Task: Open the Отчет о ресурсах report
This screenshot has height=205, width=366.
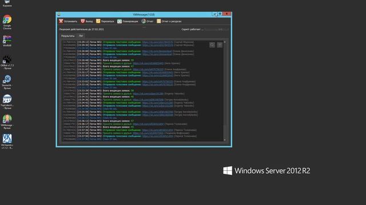Action: (x=169, y=21)
